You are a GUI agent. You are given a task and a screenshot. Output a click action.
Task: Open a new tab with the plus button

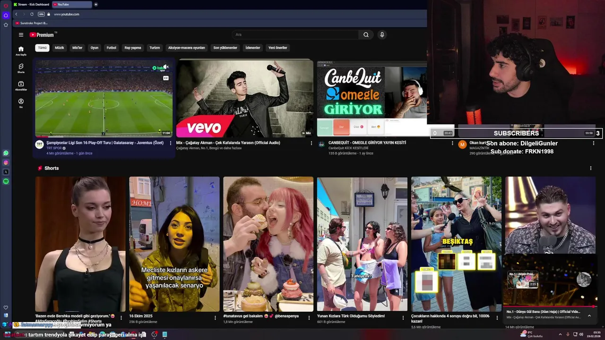coord(96,4)
